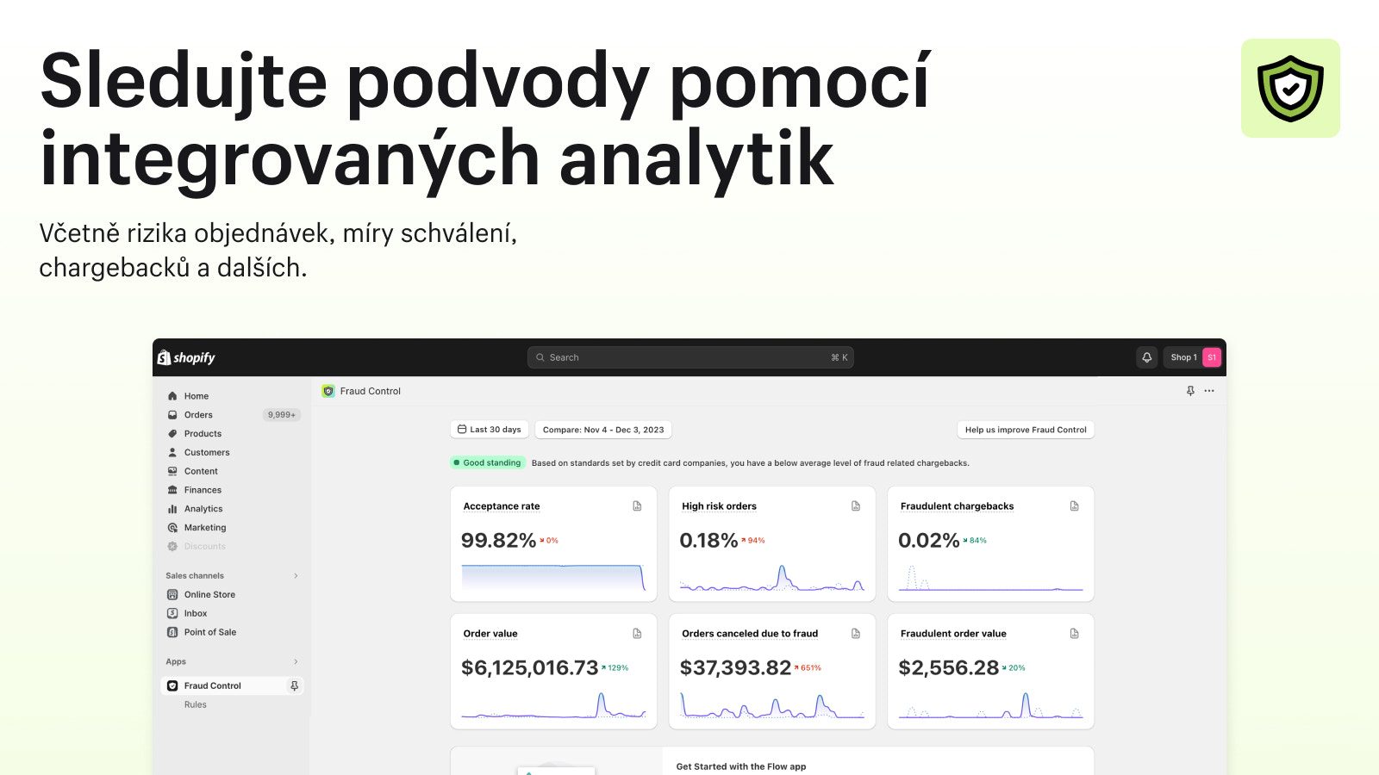Open Content in the sidebar
This screenshot has width=1379, height=775.
click(201, 471)
